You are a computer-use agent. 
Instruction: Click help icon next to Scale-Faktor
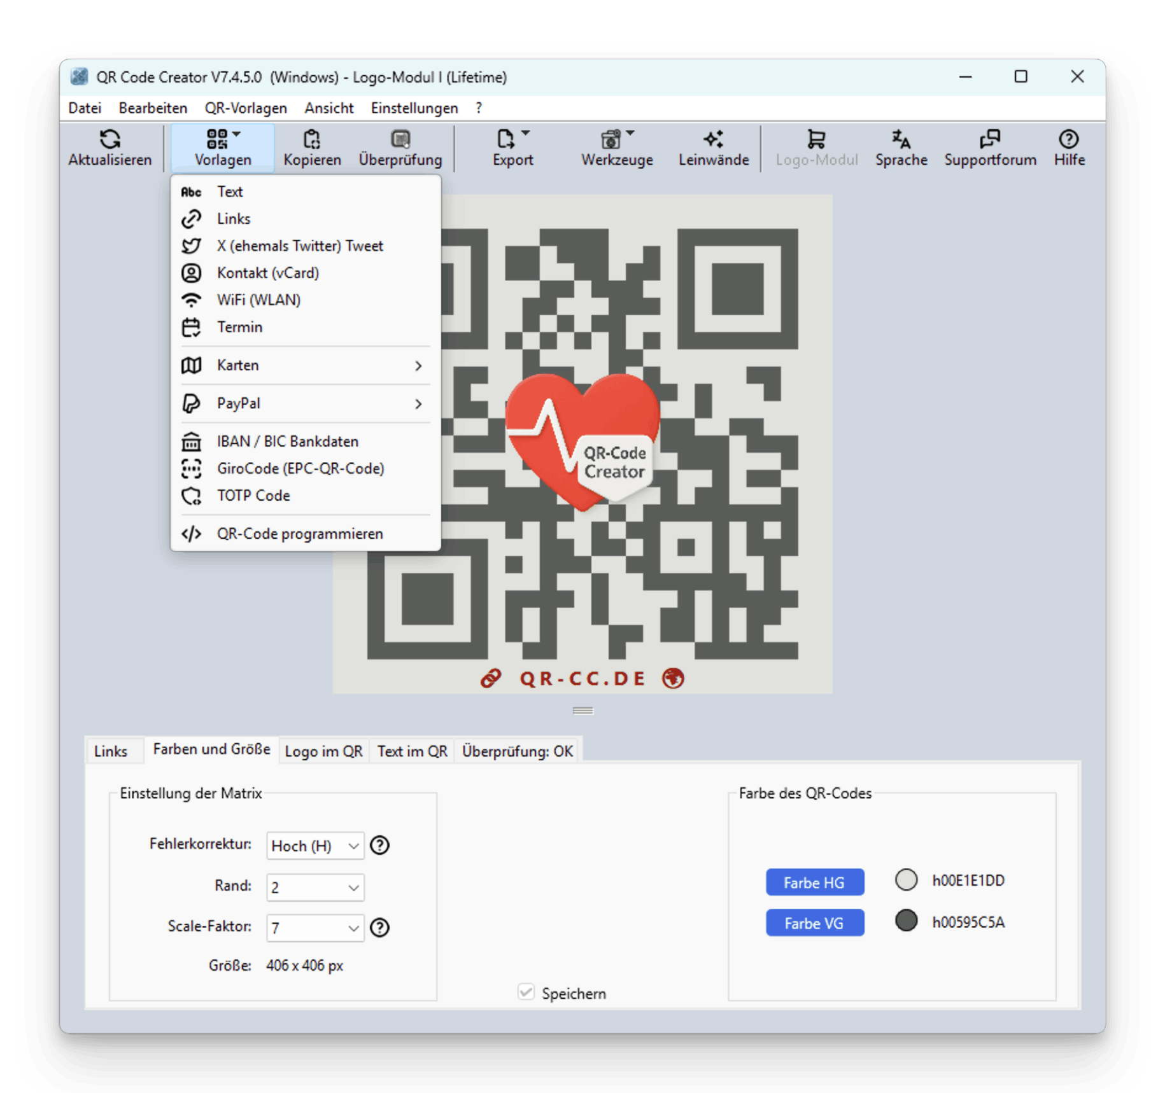click(x=379, y=928)
